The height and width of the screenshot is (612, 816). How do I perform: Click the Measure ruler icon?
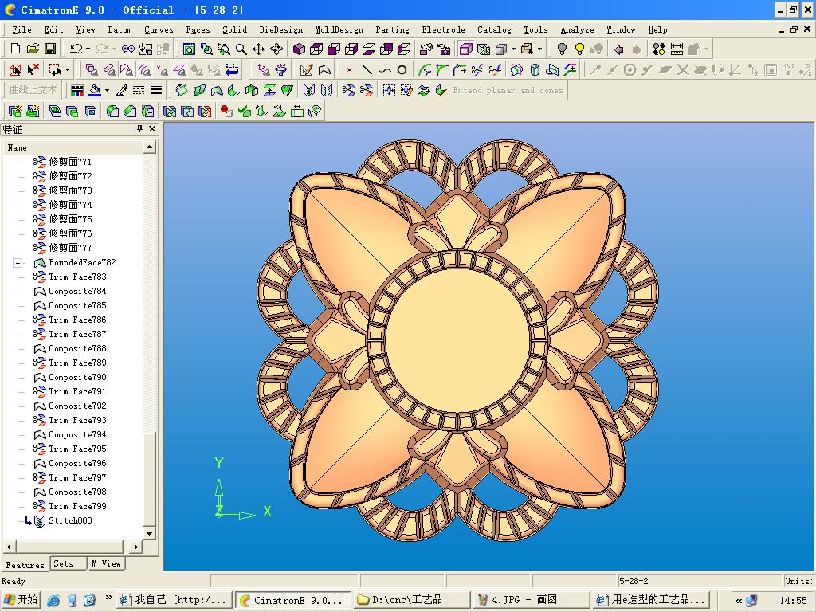coord(677,49)
